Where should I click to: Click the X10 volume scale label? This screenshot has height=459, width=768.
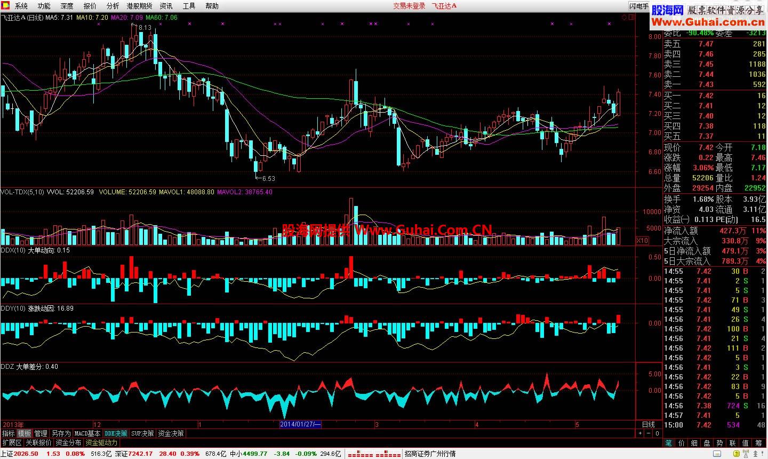point(643,240)
